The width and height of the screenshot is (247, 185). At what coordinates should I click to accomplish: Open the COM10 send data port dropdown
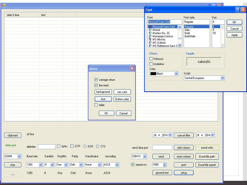145,156
